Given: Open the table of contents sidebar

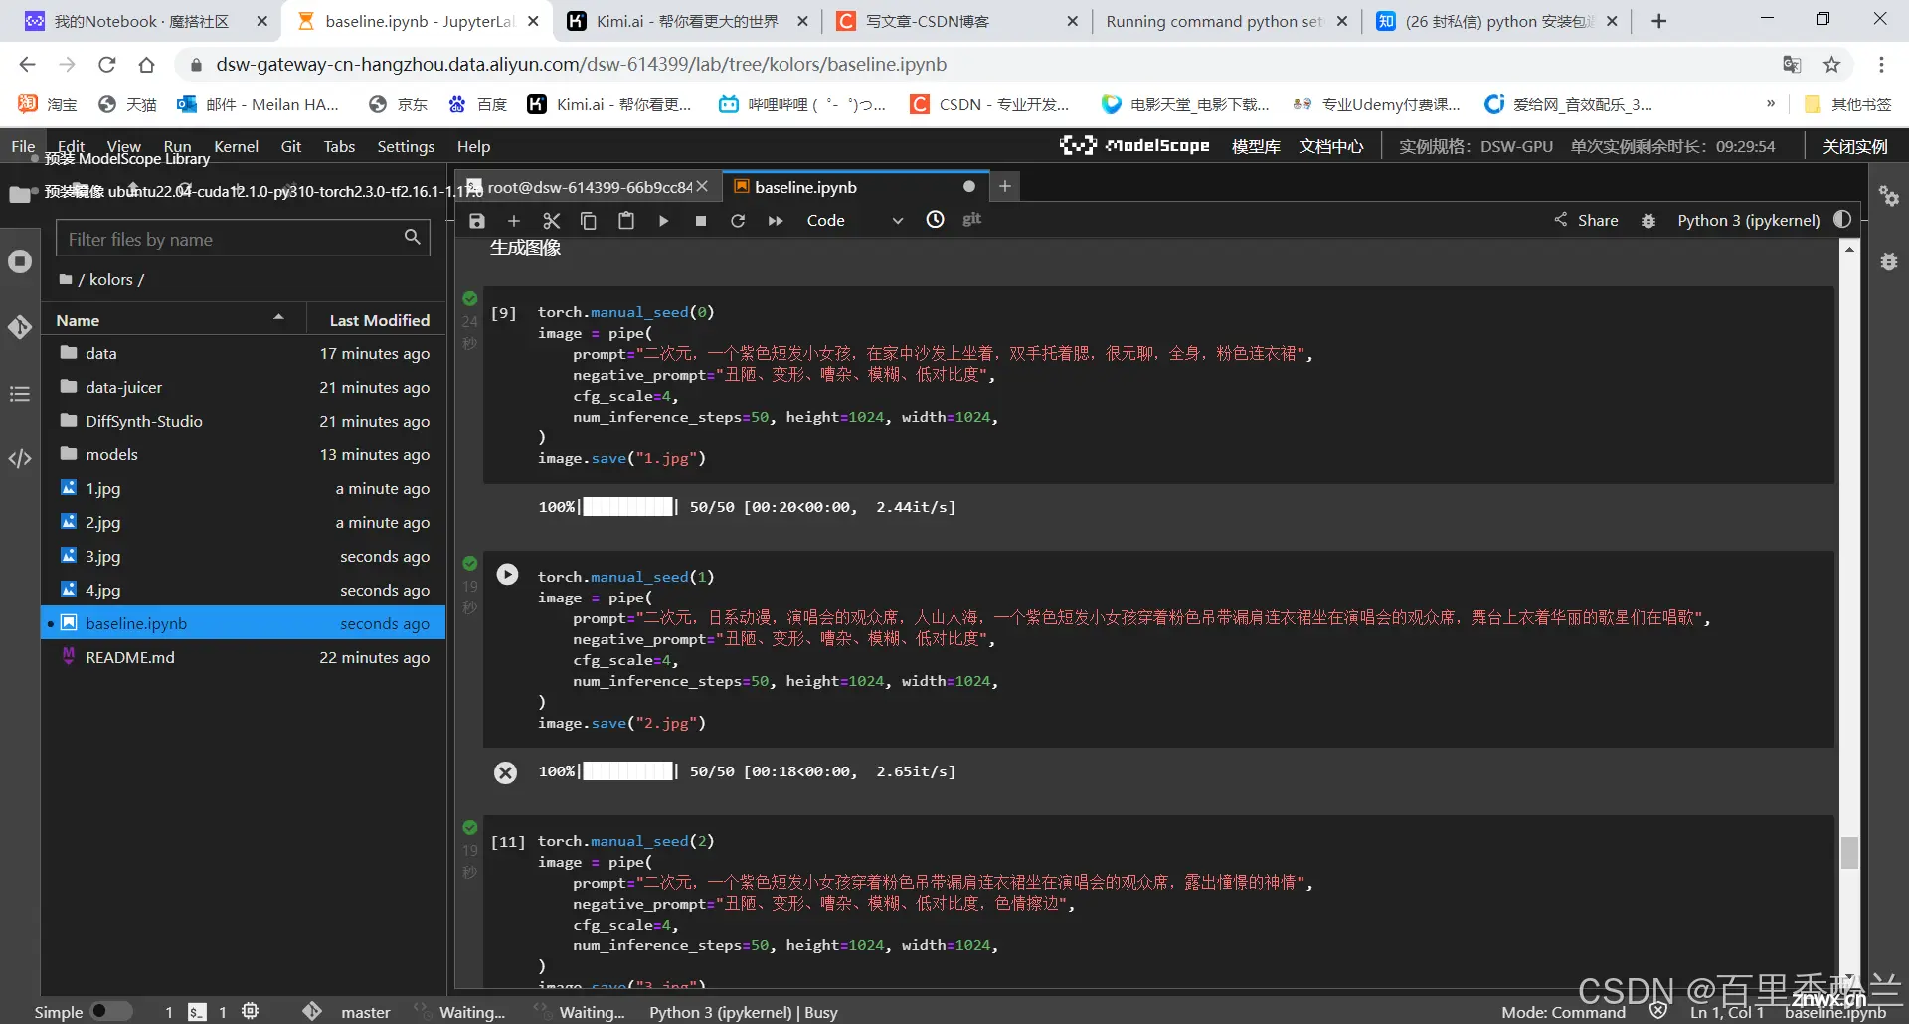Looking at the screenshot, I should tap(20, 394).
